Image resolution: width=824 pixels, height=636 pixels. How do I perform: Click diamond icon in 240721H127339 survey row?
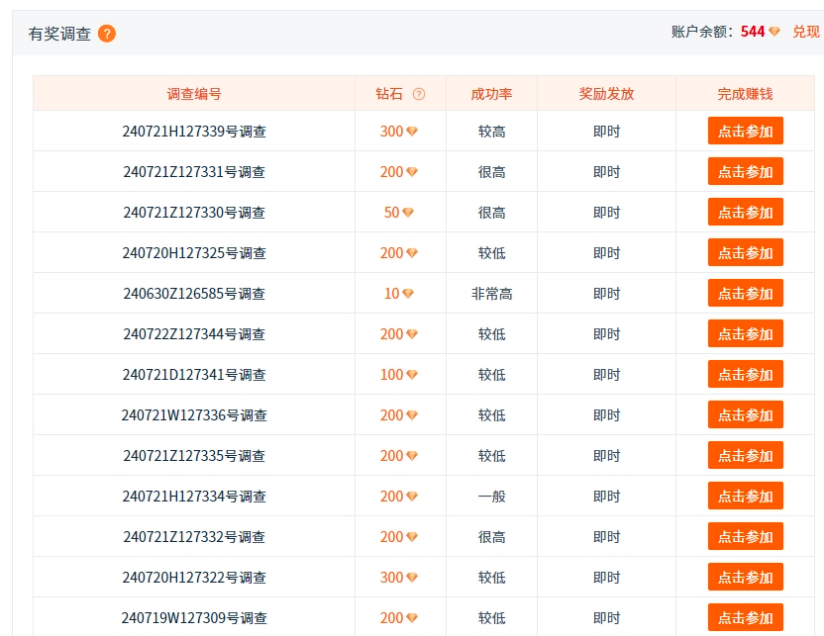412,132
